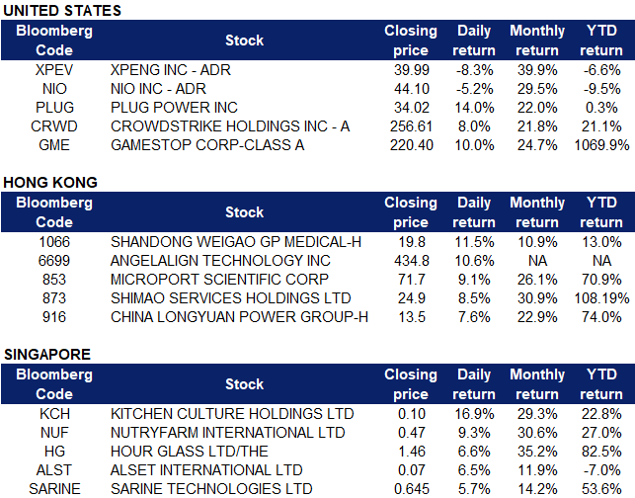Select the United States Stock column header
Image resolution: width=635 pixels, height=498 pixels.
244,41
